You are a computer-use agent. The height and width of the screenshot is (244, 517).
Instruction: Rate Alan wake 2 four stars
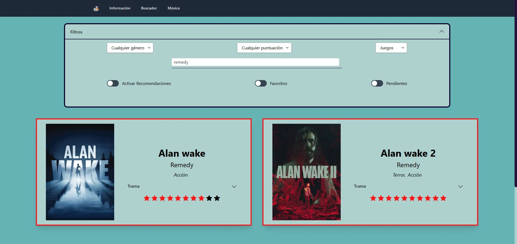397,198
